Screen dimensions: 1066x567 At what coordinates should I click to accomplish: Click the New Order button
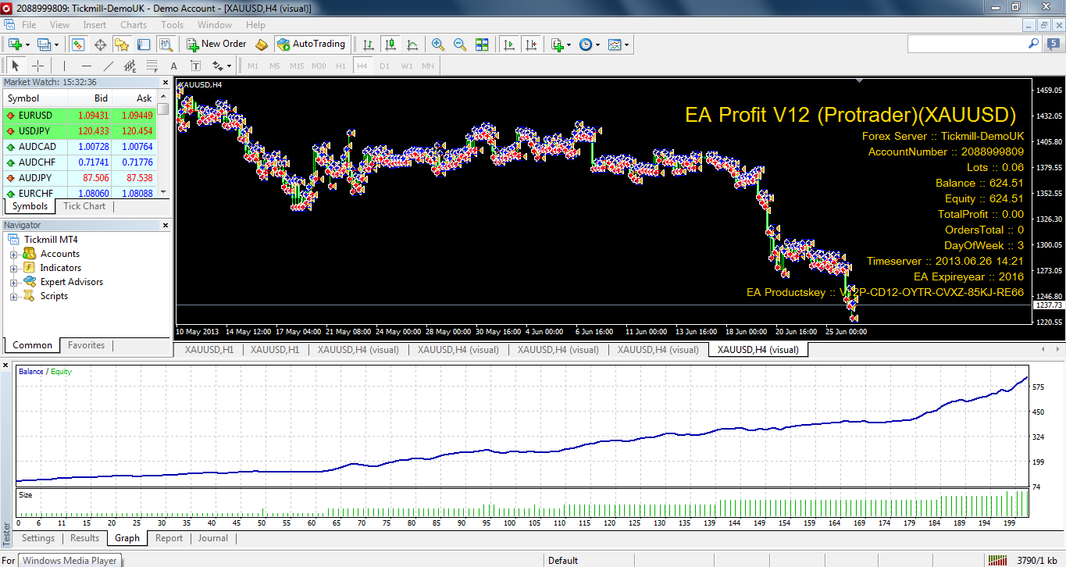click(x=216, y=45)
